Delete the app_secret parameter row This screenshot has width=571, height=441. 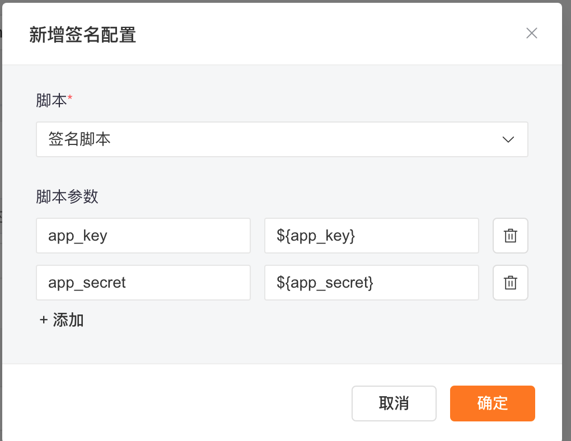pyautogui.click(x=510, y=283)
